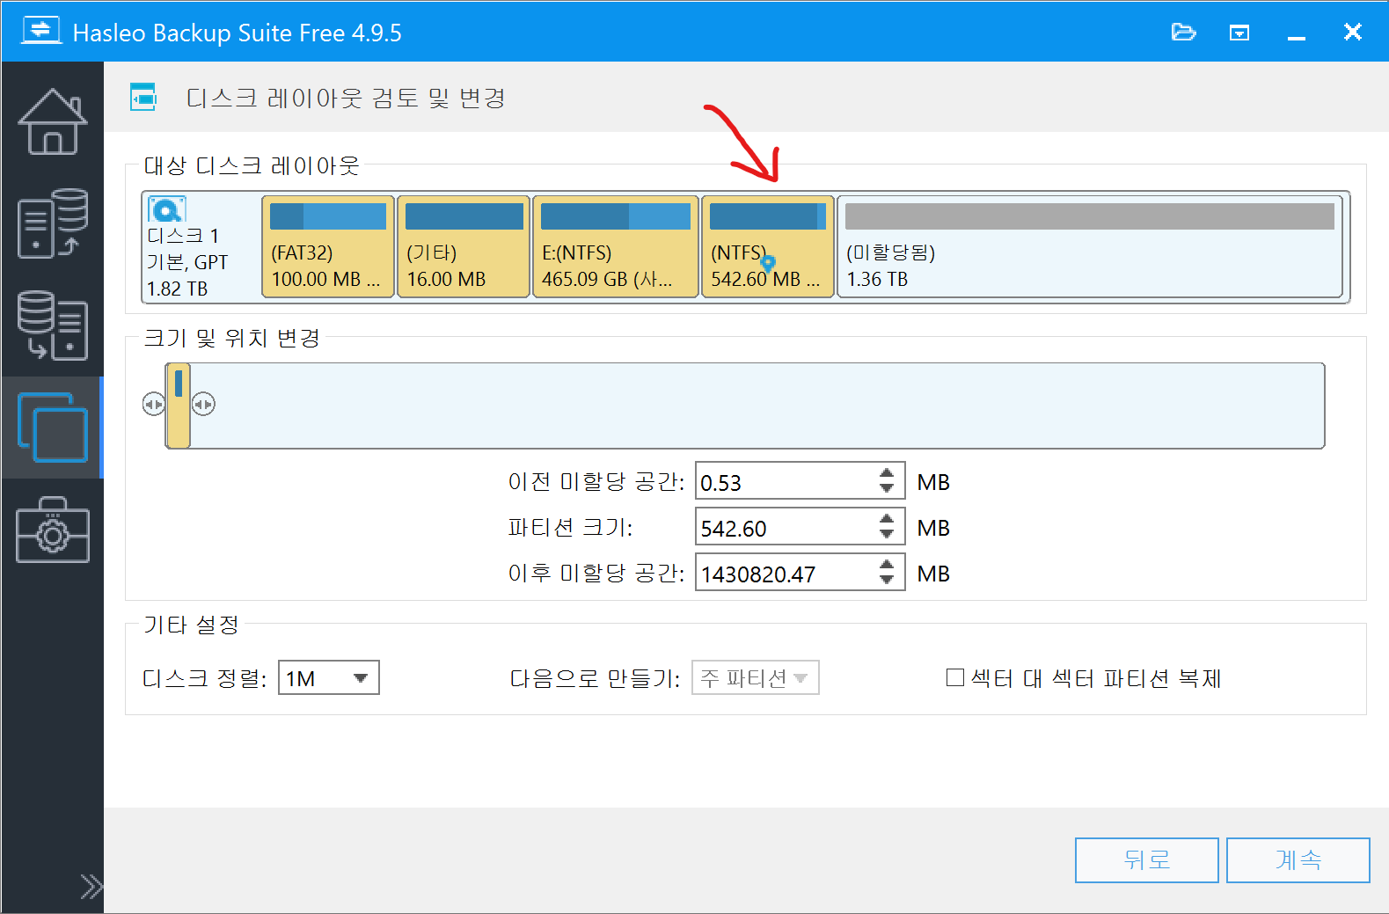Click the Disk 1 magnifier disk icon
Image resolution: width=1389 pixels, height=914 pixels.
(x=167, y=209)
